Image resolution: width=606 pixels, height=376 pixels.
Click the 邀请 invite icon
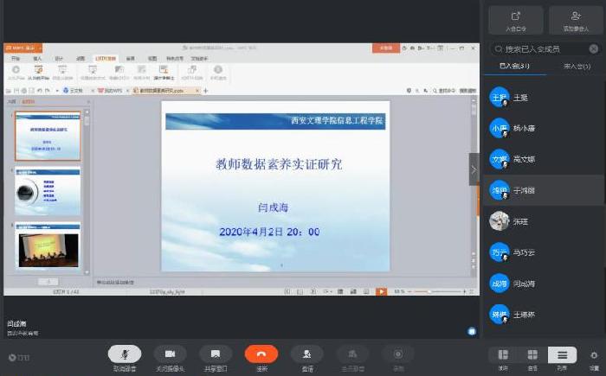point(307,354)
